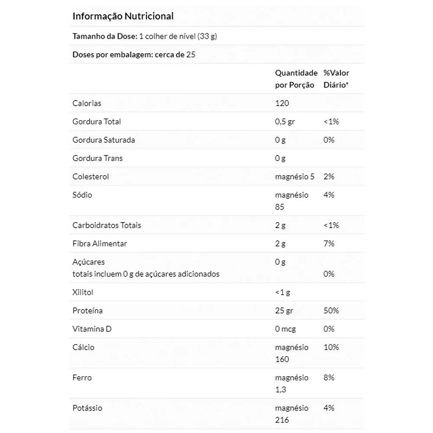This screenshot has height=433, width=433.
Task: Select the Tamanho da Dose row
Action: coord(217,36)
